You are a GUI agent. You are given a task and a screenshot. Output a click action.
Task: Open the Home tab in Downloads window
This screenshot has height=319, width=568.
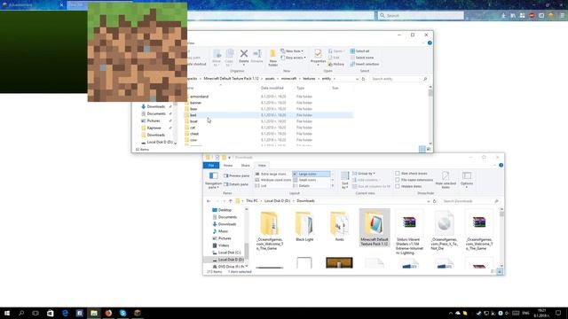[x=228, y=166]
